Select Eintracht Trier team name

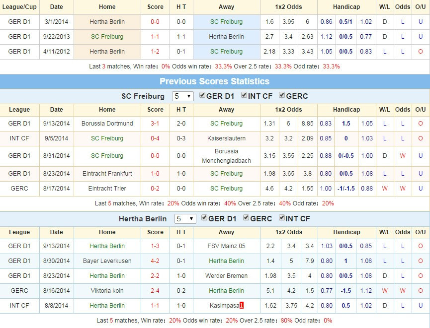point(107,189)
